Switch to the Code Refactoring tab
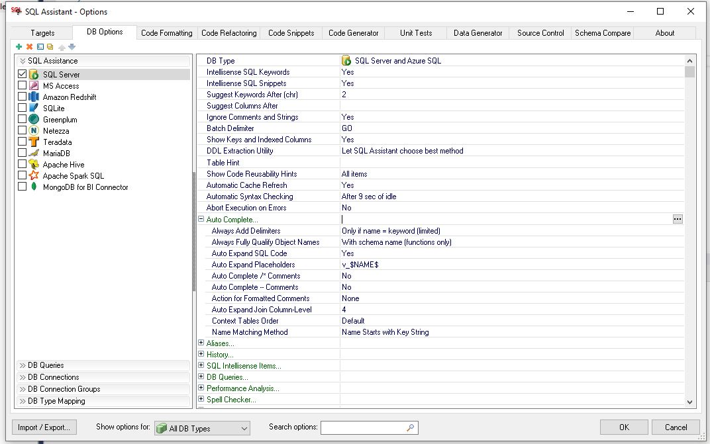The image size is (710, 444). point(228,33)
